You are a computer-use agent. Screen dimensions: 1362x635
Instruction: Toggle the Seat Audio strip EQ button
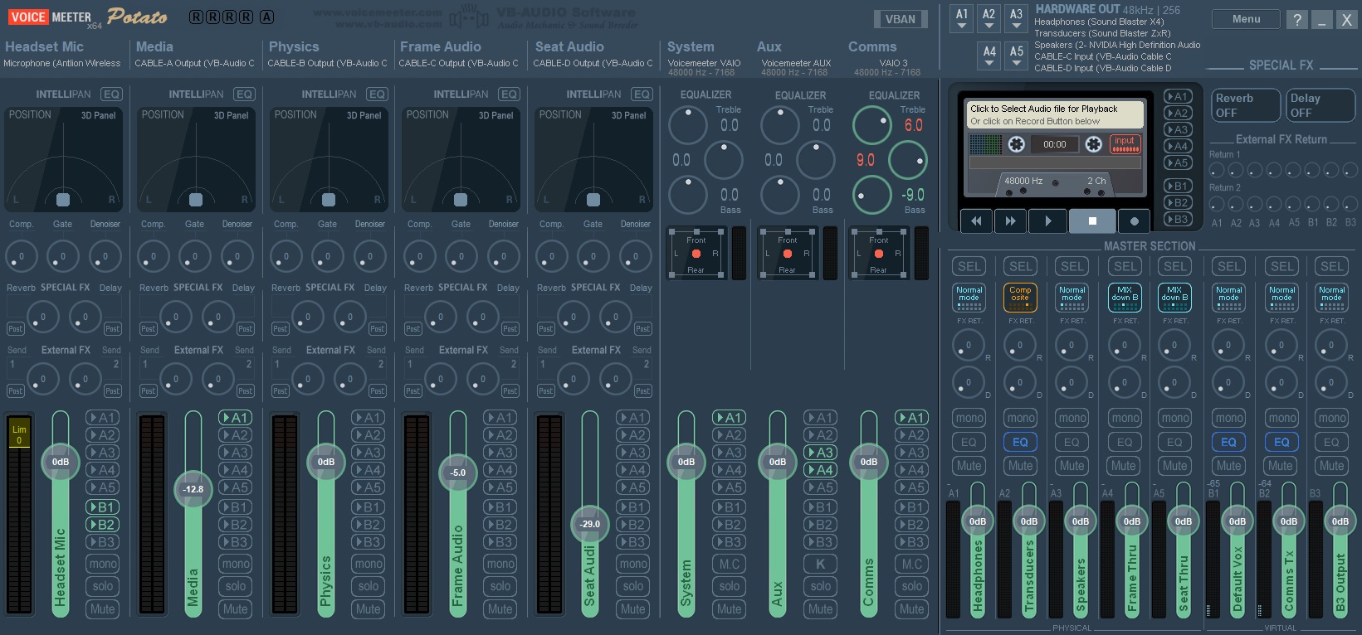coord(642,95)
